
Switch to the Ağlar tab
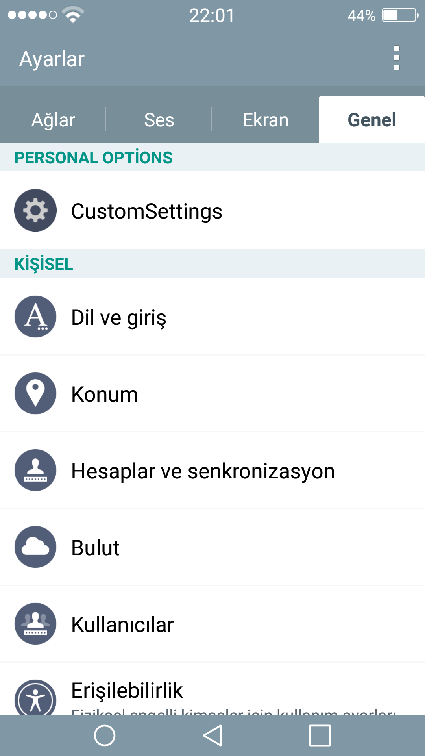tap(53, 120)
